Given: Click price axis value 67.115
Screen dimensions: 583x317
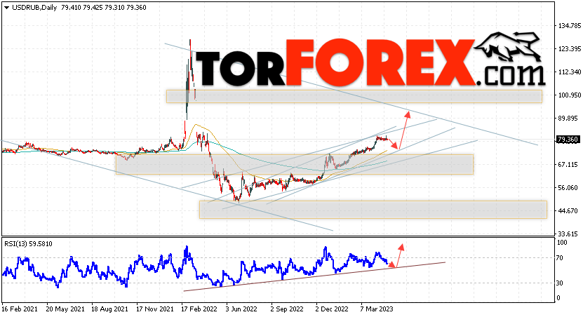Looking at the screenshot, I should click(568, 164).
